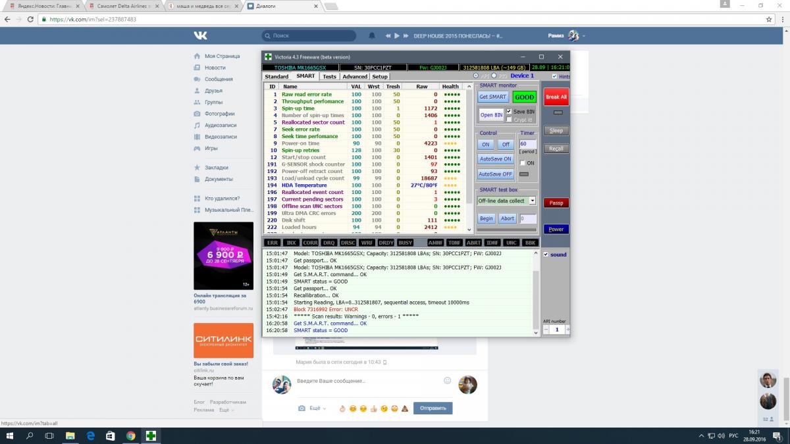790x444 pixels.
Task: Attach a photo with camera icon
Action: tap(302, 408)
